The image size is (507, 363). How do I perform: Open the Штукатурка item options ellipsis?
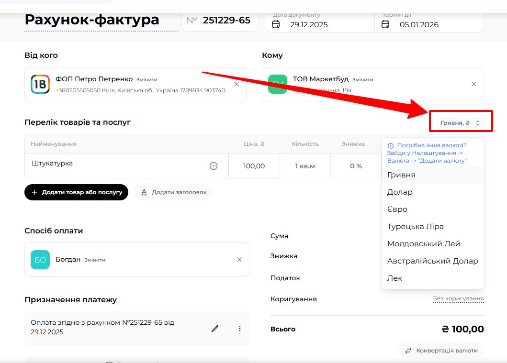214,166
